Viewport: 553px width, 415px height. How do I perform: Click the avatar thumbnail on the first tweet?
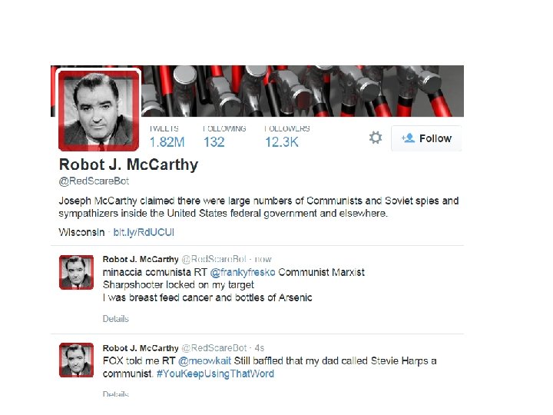pos(77,272)
